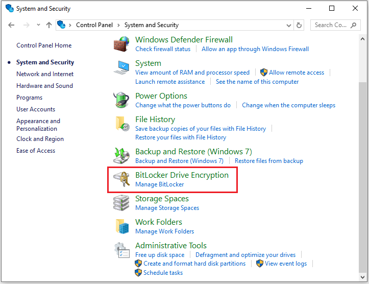Click Restore files from backup
This screenshot has height=284, width=369.
tap(269, 161)
